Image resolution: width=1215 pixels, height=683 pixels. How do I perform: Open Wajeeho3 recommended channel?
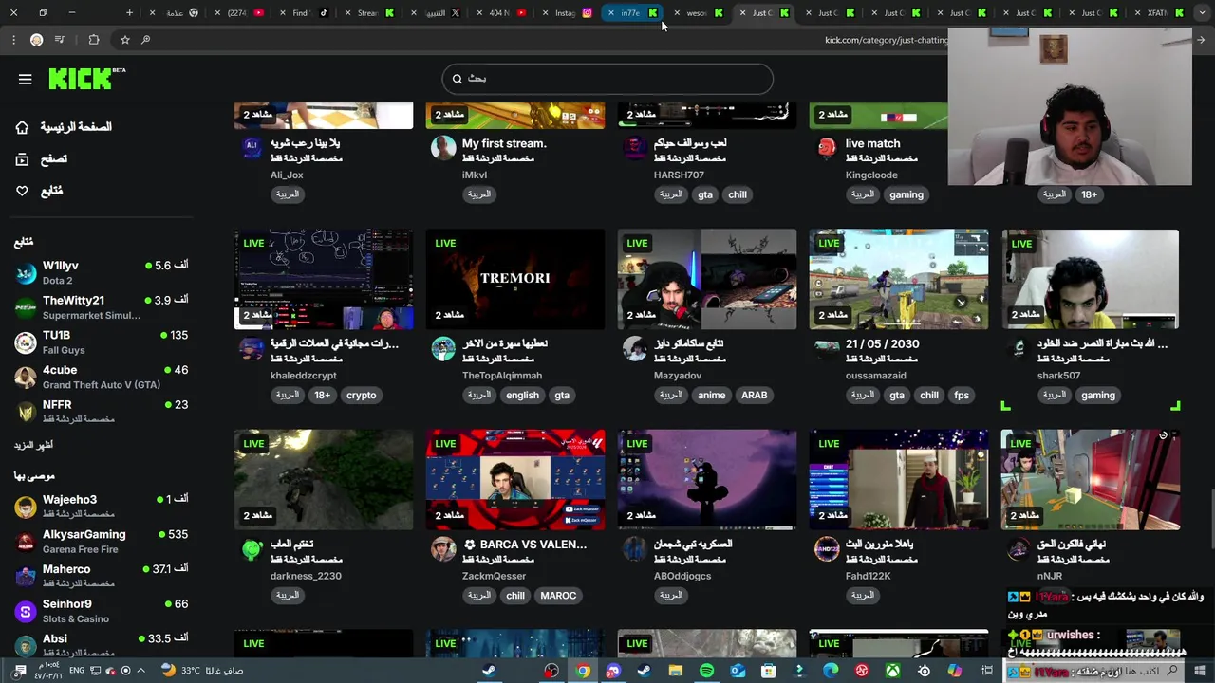102,506
